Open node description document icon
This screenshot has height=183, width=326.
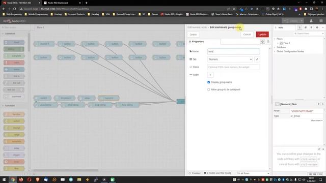pyautogui.click(x=268, y=42)
